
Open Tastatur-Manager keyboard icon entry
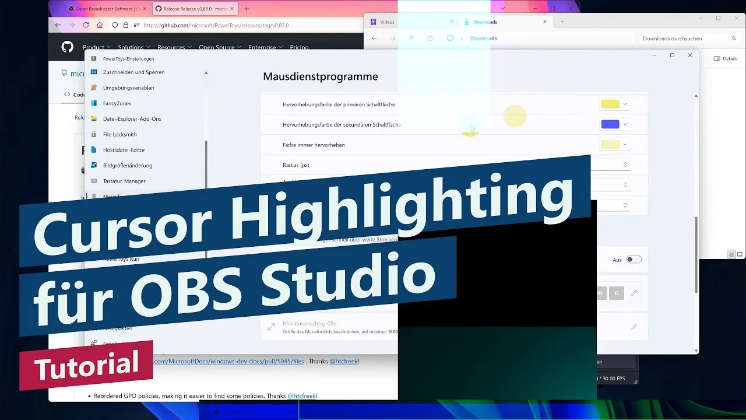94,181
